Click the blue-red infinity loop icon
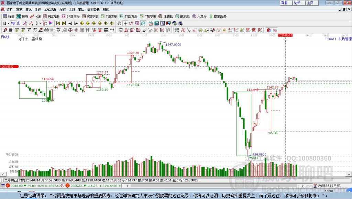 275,30
